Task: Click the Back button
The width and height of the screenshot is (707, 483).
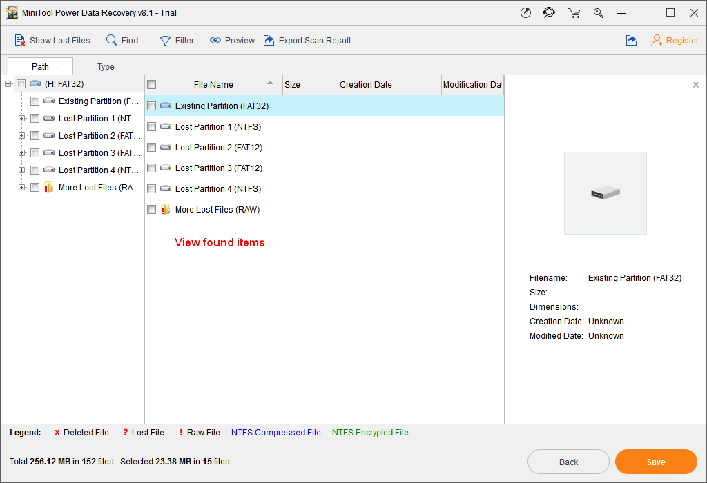Action: pyautogui.click(x=568, y=462)
